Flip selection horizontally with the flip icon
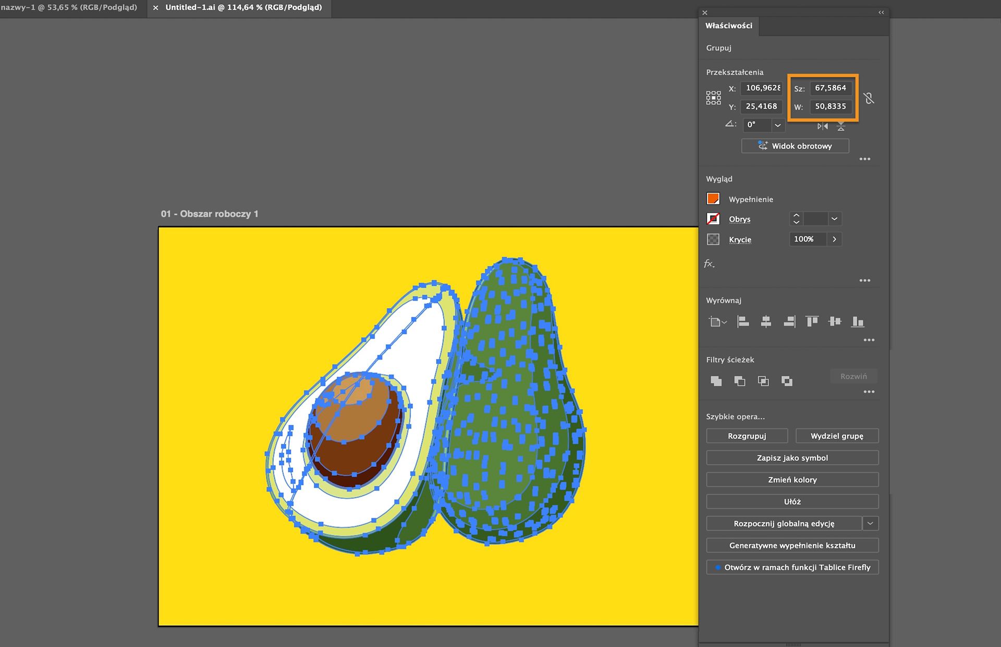 click(823, 126)
